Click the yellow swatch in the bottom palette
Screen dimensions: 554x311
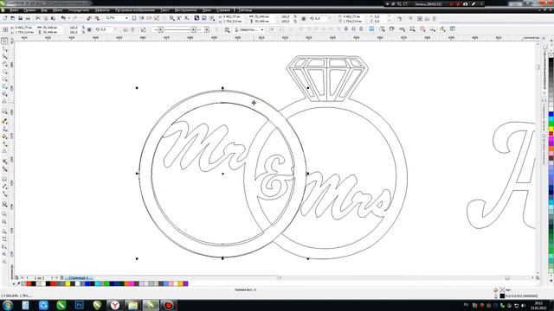68,283
